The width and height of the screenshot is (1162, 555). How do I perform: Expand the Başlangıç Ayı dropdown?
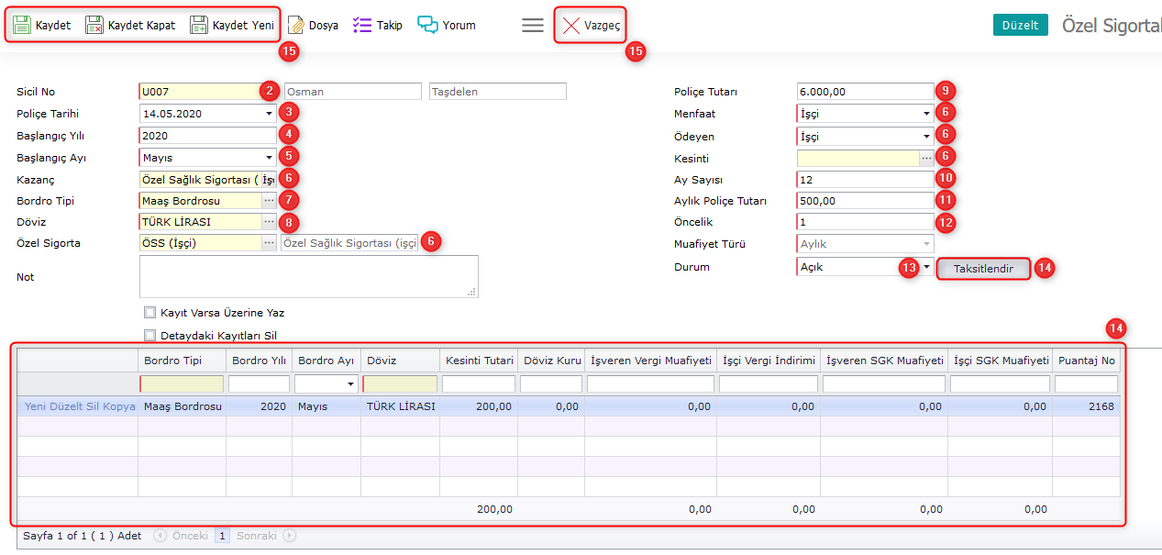coord(269,158)
